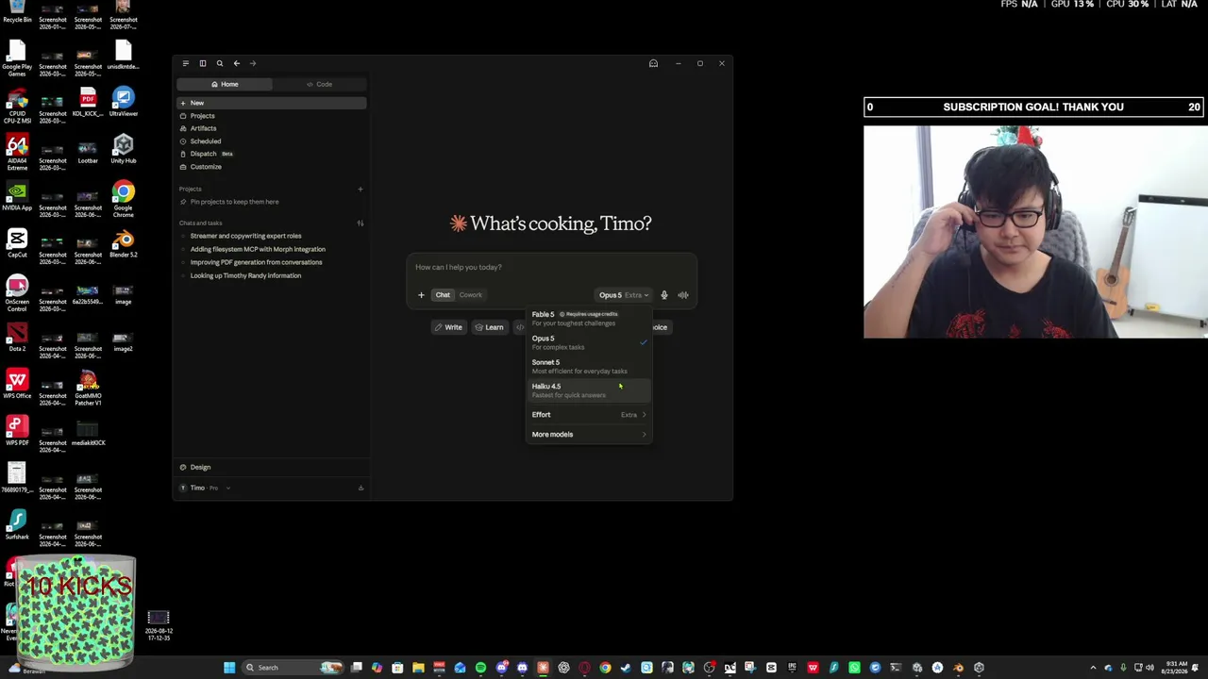Open the WPS Office desktop shortcut

point(17,385)
